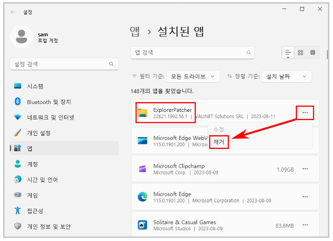Viewport: 333px width, 241px height.
Task: Open the ExplorerPatcher three-dot menu
Action: (x=305, y=113)
